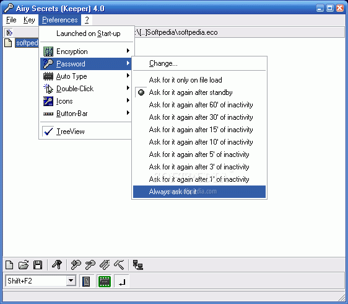Choose Change... in Password submenu

tap(199, 63)
